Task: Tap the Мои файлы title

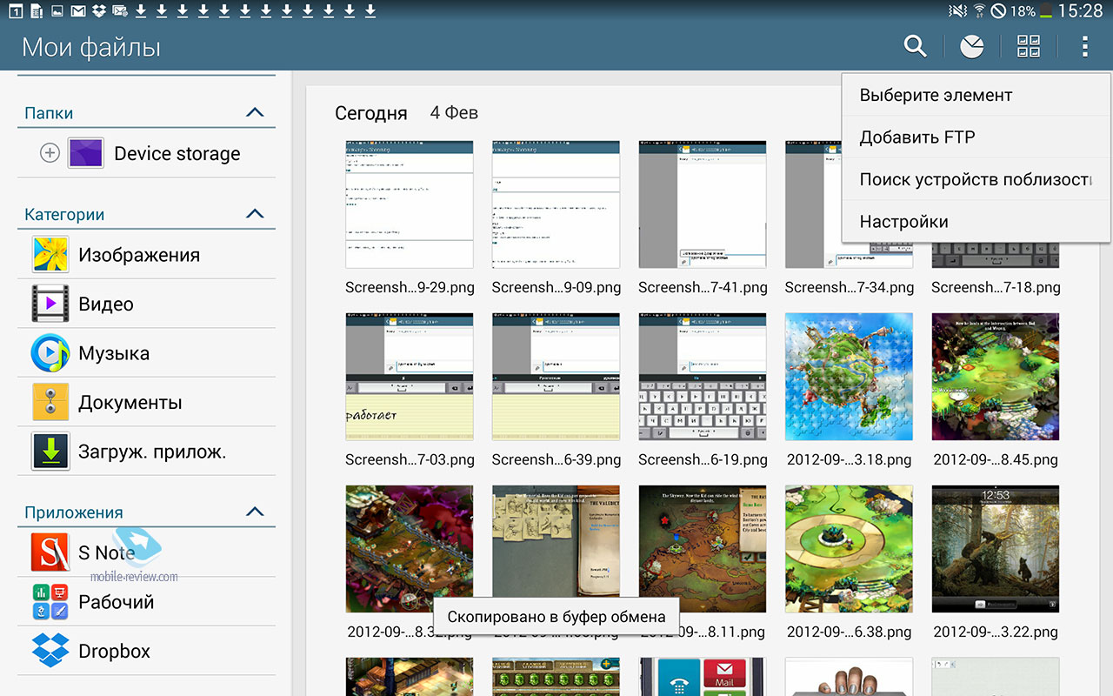Action: point(91,47)
